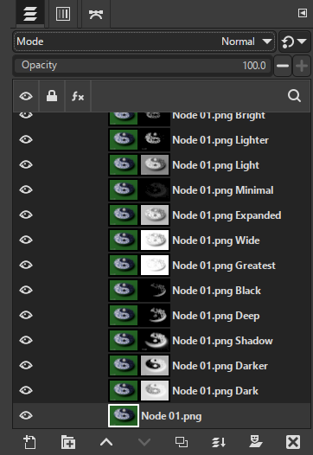Click the lock column header icon

tap(52, 96)
